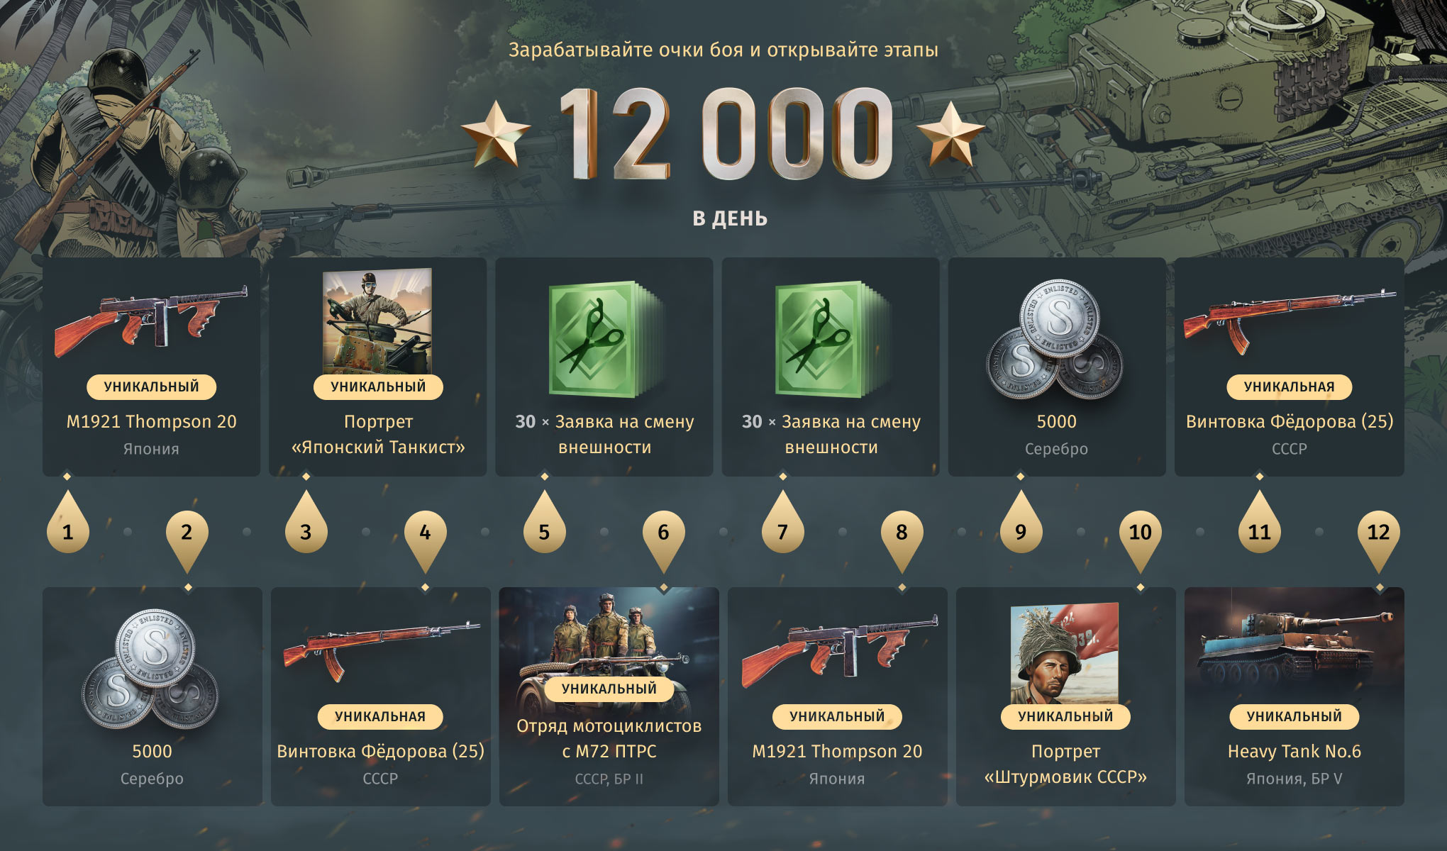Select the «Штурмовик СССР» portrait image
This screenshot has height=851, width=1447.
[1065, 653]
